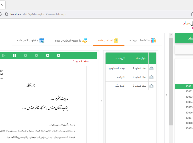Collapse splitter arrow between viewer and document list
Image resolution: width=193 pixels, height=143 pixels.
tap(101, 101)
